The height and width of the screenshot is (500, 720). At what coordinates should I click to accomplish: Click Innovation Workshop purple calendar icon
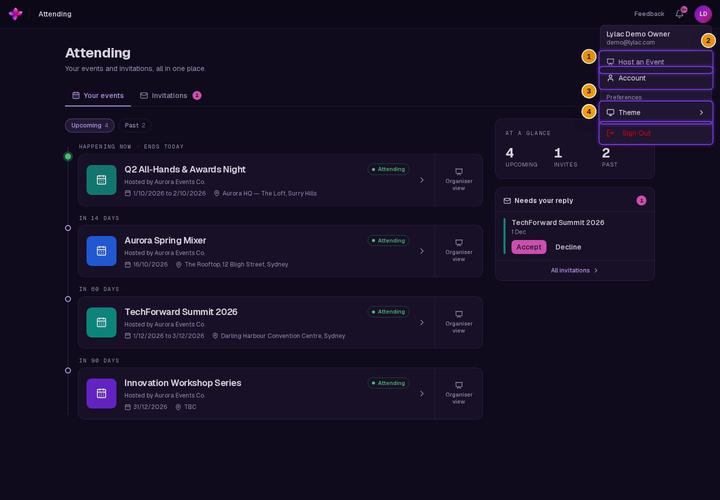tap(101, 393)
